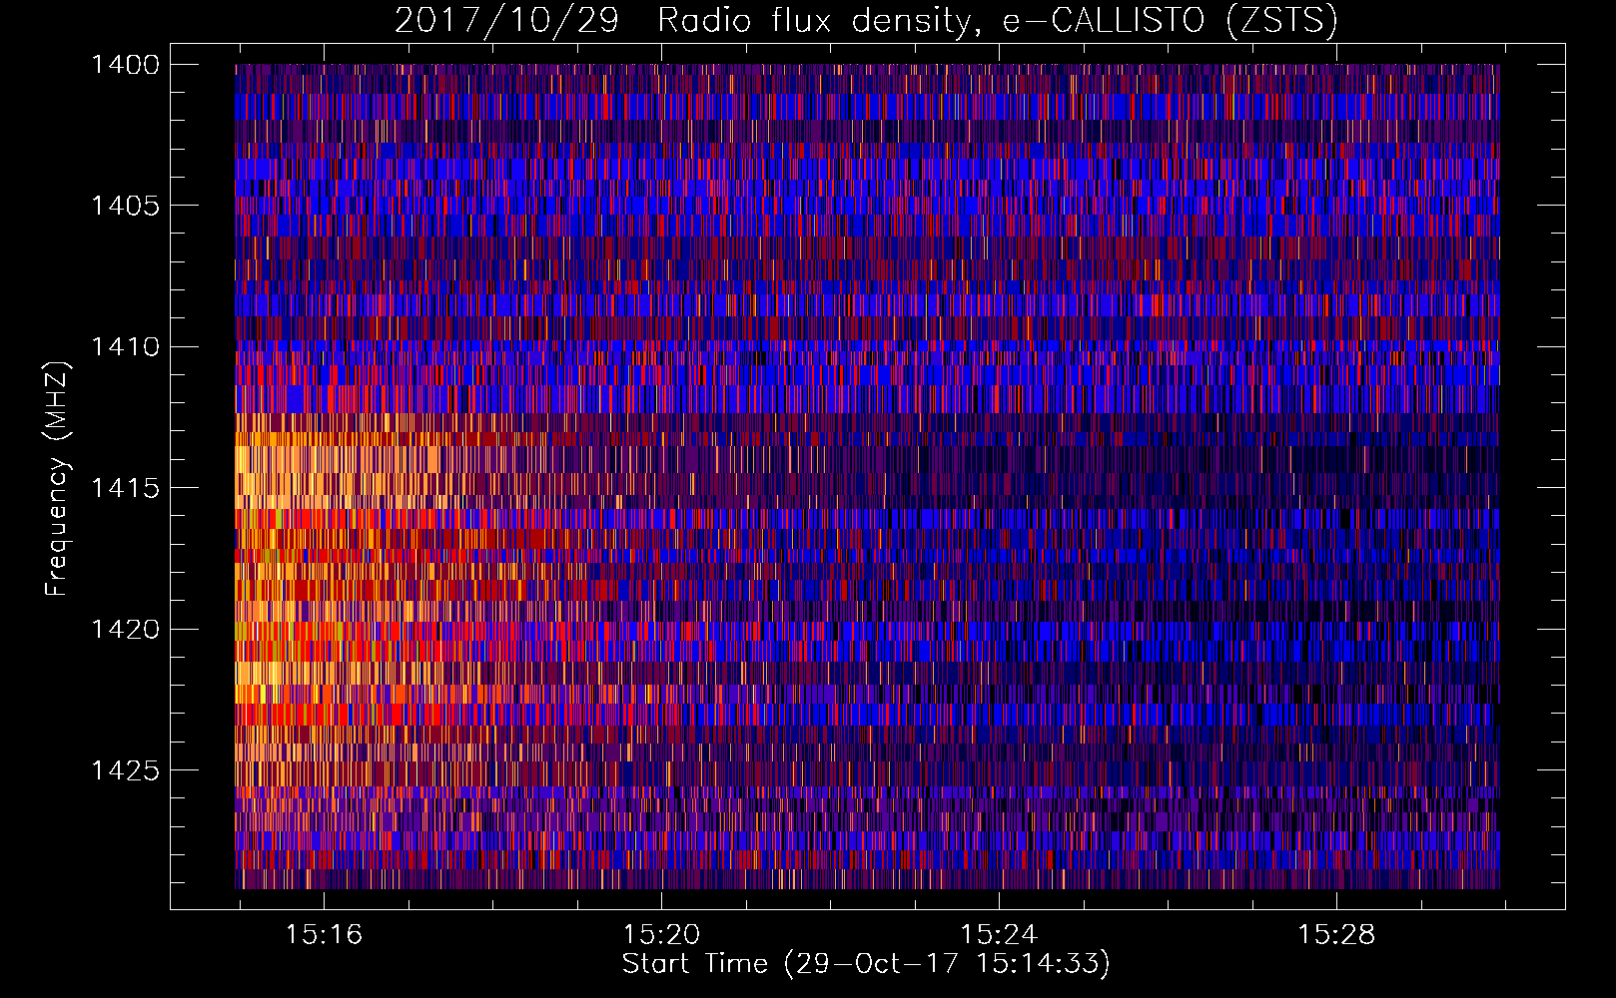Click the 15:20 time tick label
Image resolution: width=1616 pixels, height=998 pixels.
point(662,935)
